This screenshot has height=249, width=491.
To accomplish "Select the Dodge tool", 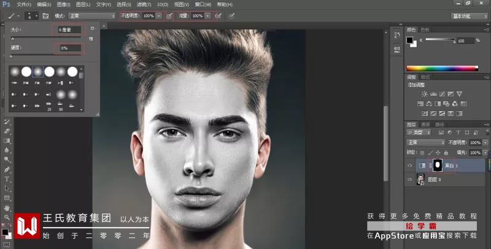I will tap(7, 160).
